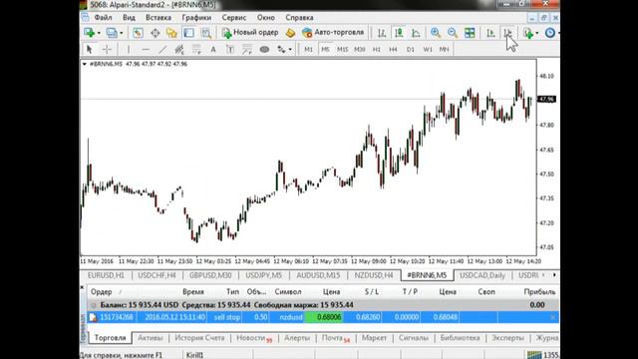Open the Вставка menu
This screenshot has height=359, width=638.
click(159, 18)
